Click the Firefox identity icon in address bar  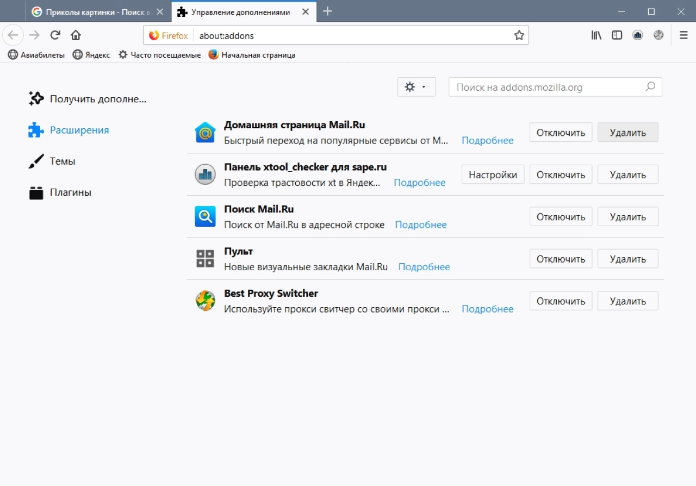point(169,35)
